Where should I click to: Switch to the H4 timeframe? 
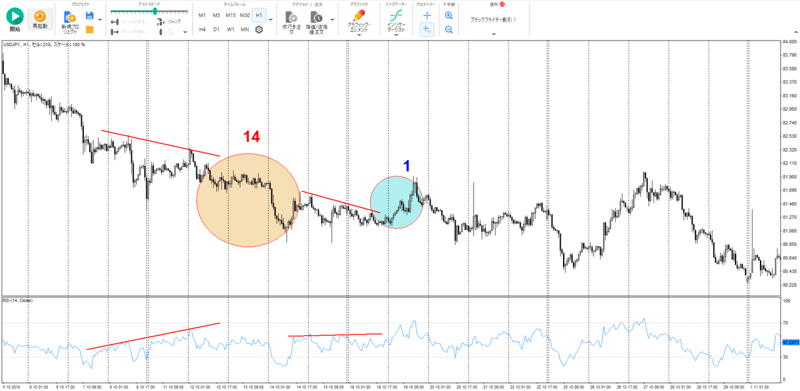point(202,29)
